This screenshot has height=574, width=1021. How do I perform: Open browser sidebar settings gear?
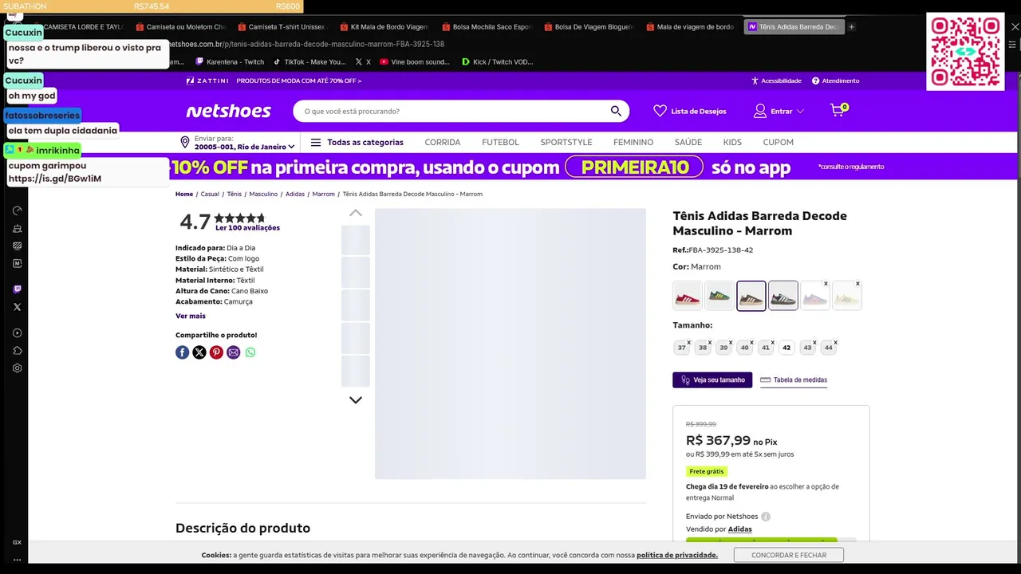(x=18, y=368)
